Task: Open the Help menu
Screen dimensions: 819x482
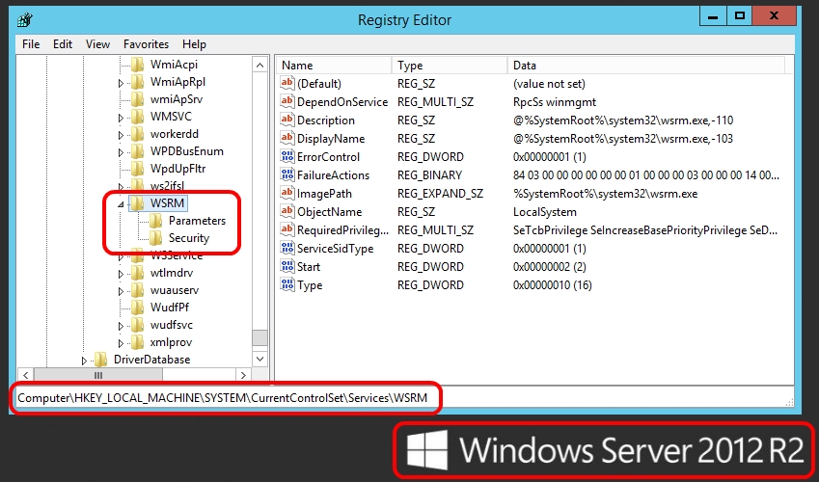Action: 194,44
